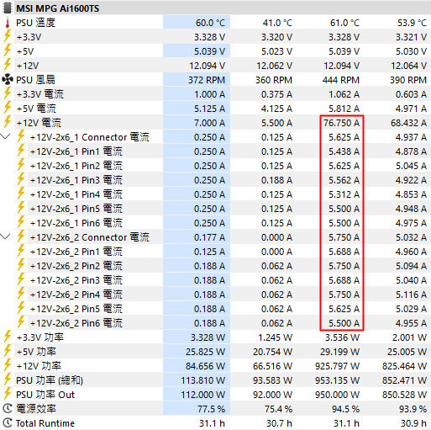Click the 7.000 A +12V current value
The image size is (431, 430).
209,123
